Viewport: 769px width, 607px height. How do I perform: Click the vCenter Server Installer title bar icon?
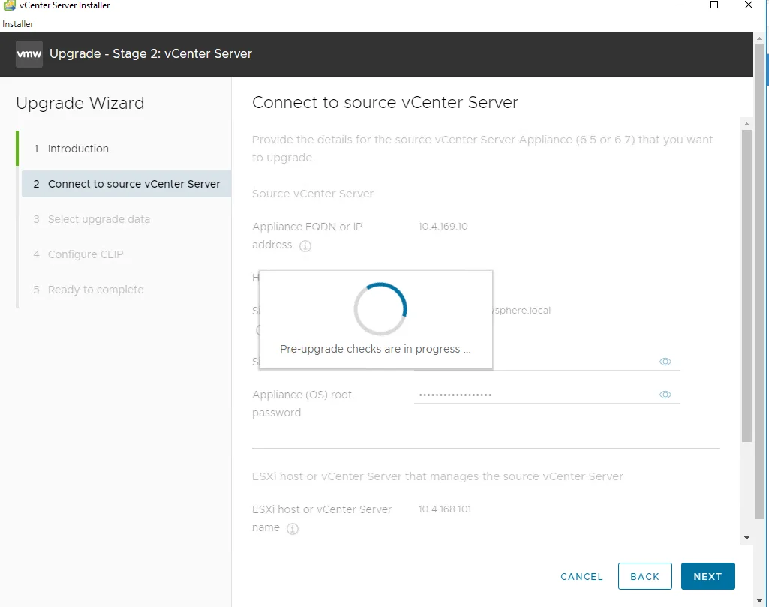point(9,5)
